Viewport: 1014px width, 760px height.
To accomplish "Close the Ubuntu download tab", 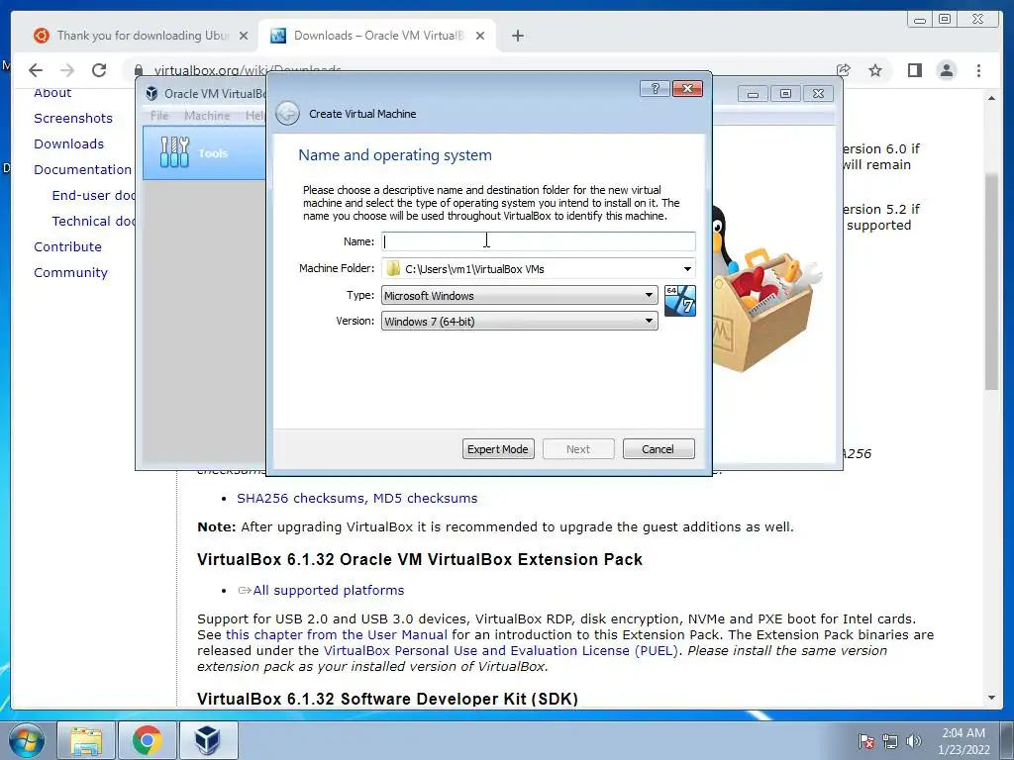I will (244, 36).
